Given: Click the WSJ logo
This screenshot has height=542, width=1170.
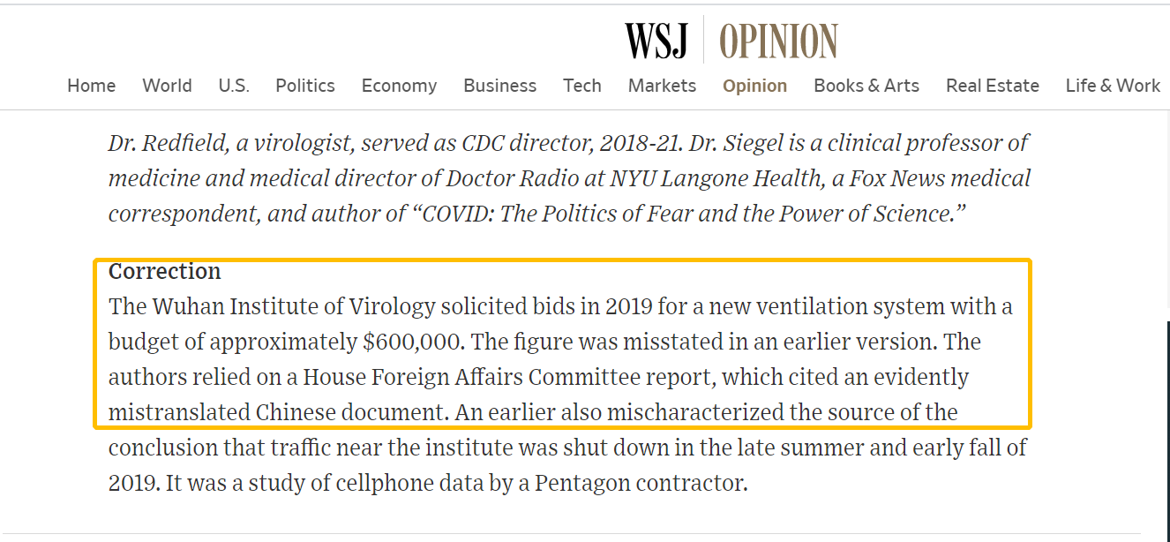Looking at the screenshot, I should point(656,41).
